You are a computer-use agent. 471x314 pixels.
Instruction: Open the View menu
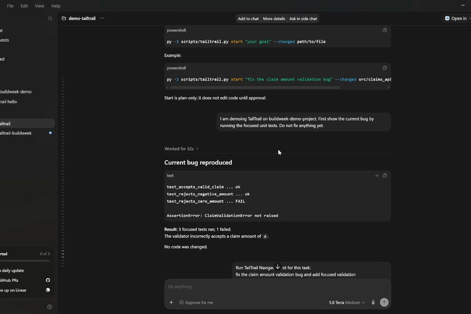tap(39, 6)
